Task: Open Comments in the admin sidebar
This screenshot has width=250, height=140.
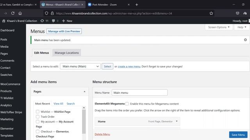Action: point(7,61)
